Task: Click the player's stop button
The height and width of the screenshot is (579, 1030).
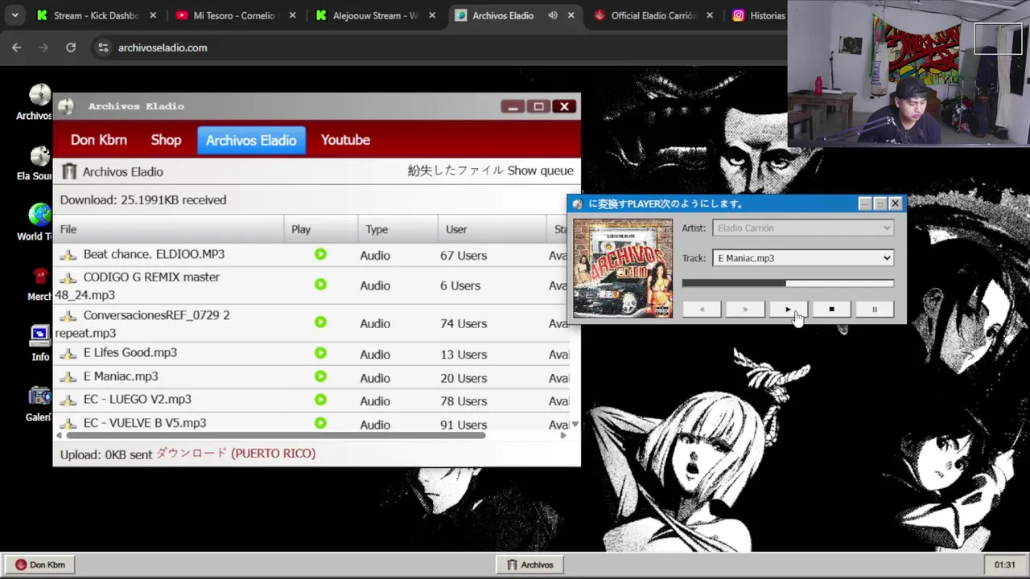Action: click(x=831, y=310)
